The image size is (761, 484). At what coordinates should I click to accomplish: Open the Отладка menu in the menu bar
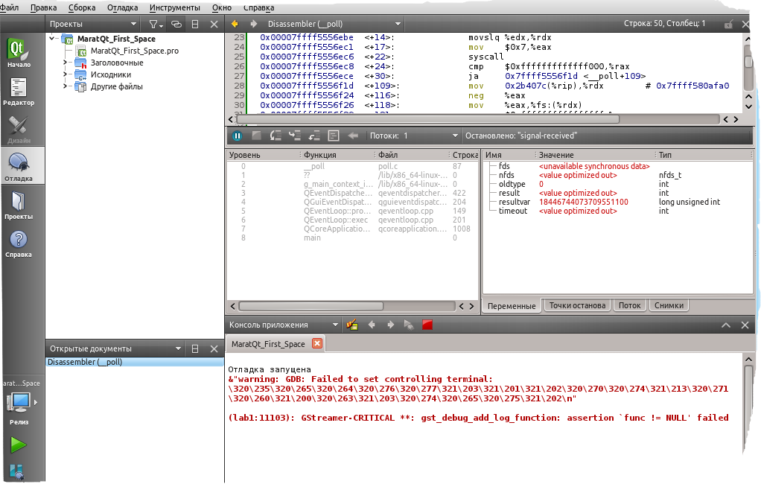click(122, 7)
